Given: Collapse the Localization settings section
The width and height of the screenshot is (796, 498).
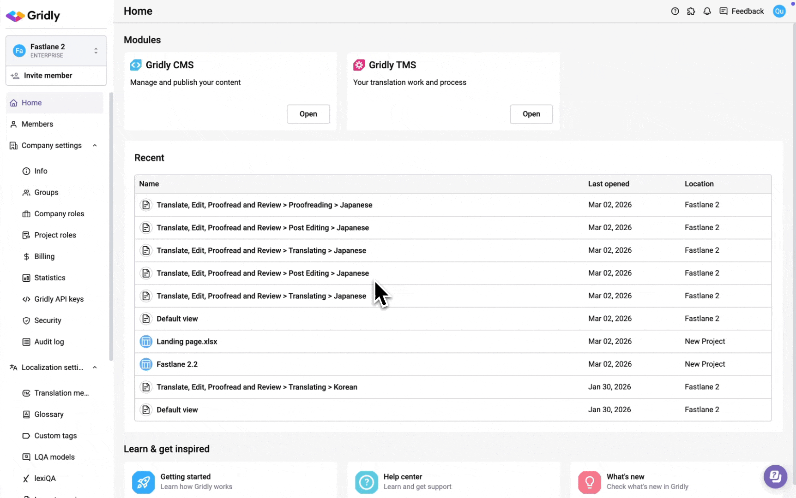Looking at the screenshot, I should pos(95,368).
